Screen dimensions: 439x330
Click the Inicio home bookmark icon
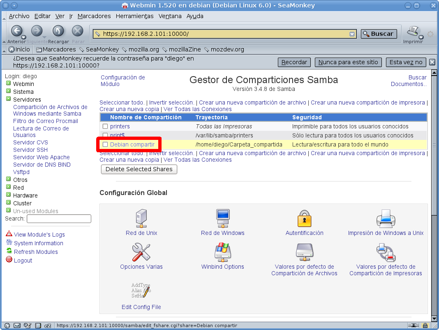tap(12, 50)
